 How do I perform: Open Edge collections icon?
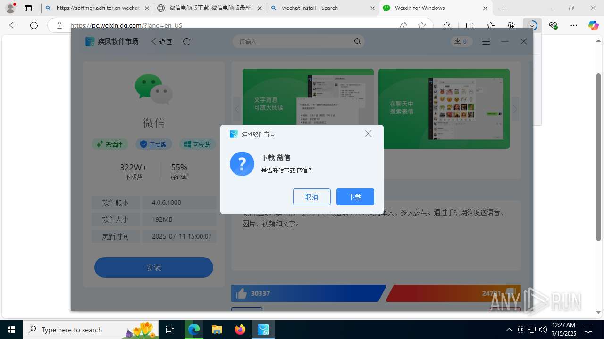[x=512, y=25]
